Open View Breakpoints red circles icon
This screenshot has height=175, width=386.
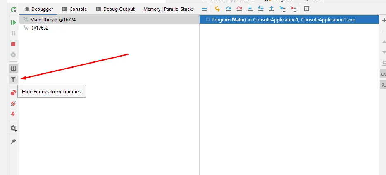[x=13, y=93]
